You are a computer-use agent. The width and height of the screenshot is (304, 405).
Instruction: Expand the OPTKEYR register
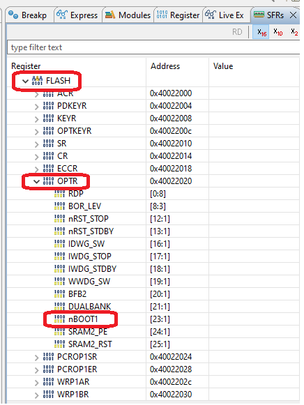point(36,132)
